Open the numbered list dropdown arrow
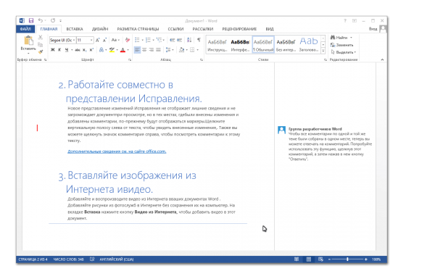The height and width of the screenshot is (279, 435). click(153, 40)
